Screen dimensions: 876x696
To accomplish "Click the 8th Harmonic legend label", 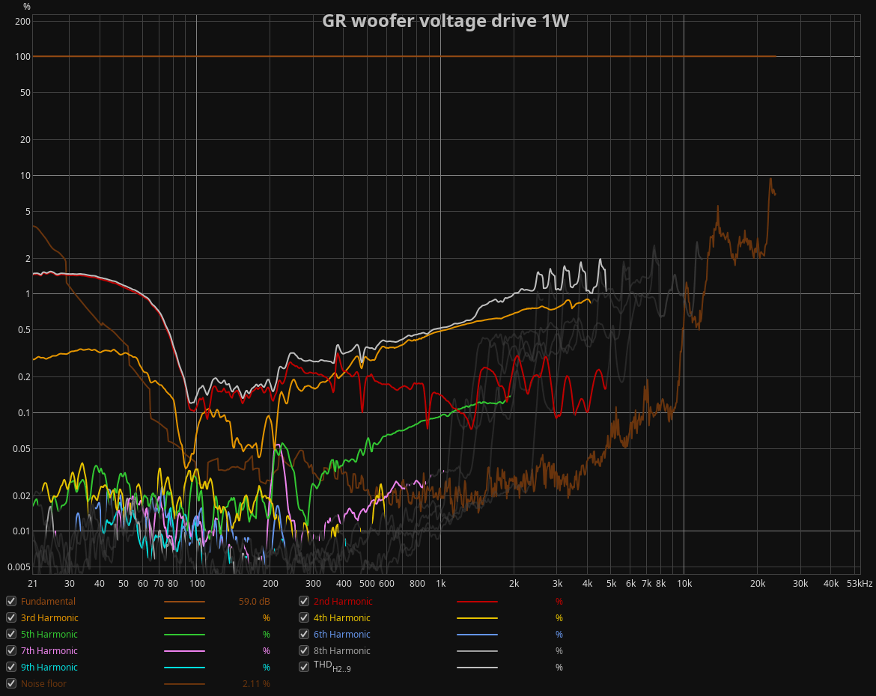I will tap(342, 651).
